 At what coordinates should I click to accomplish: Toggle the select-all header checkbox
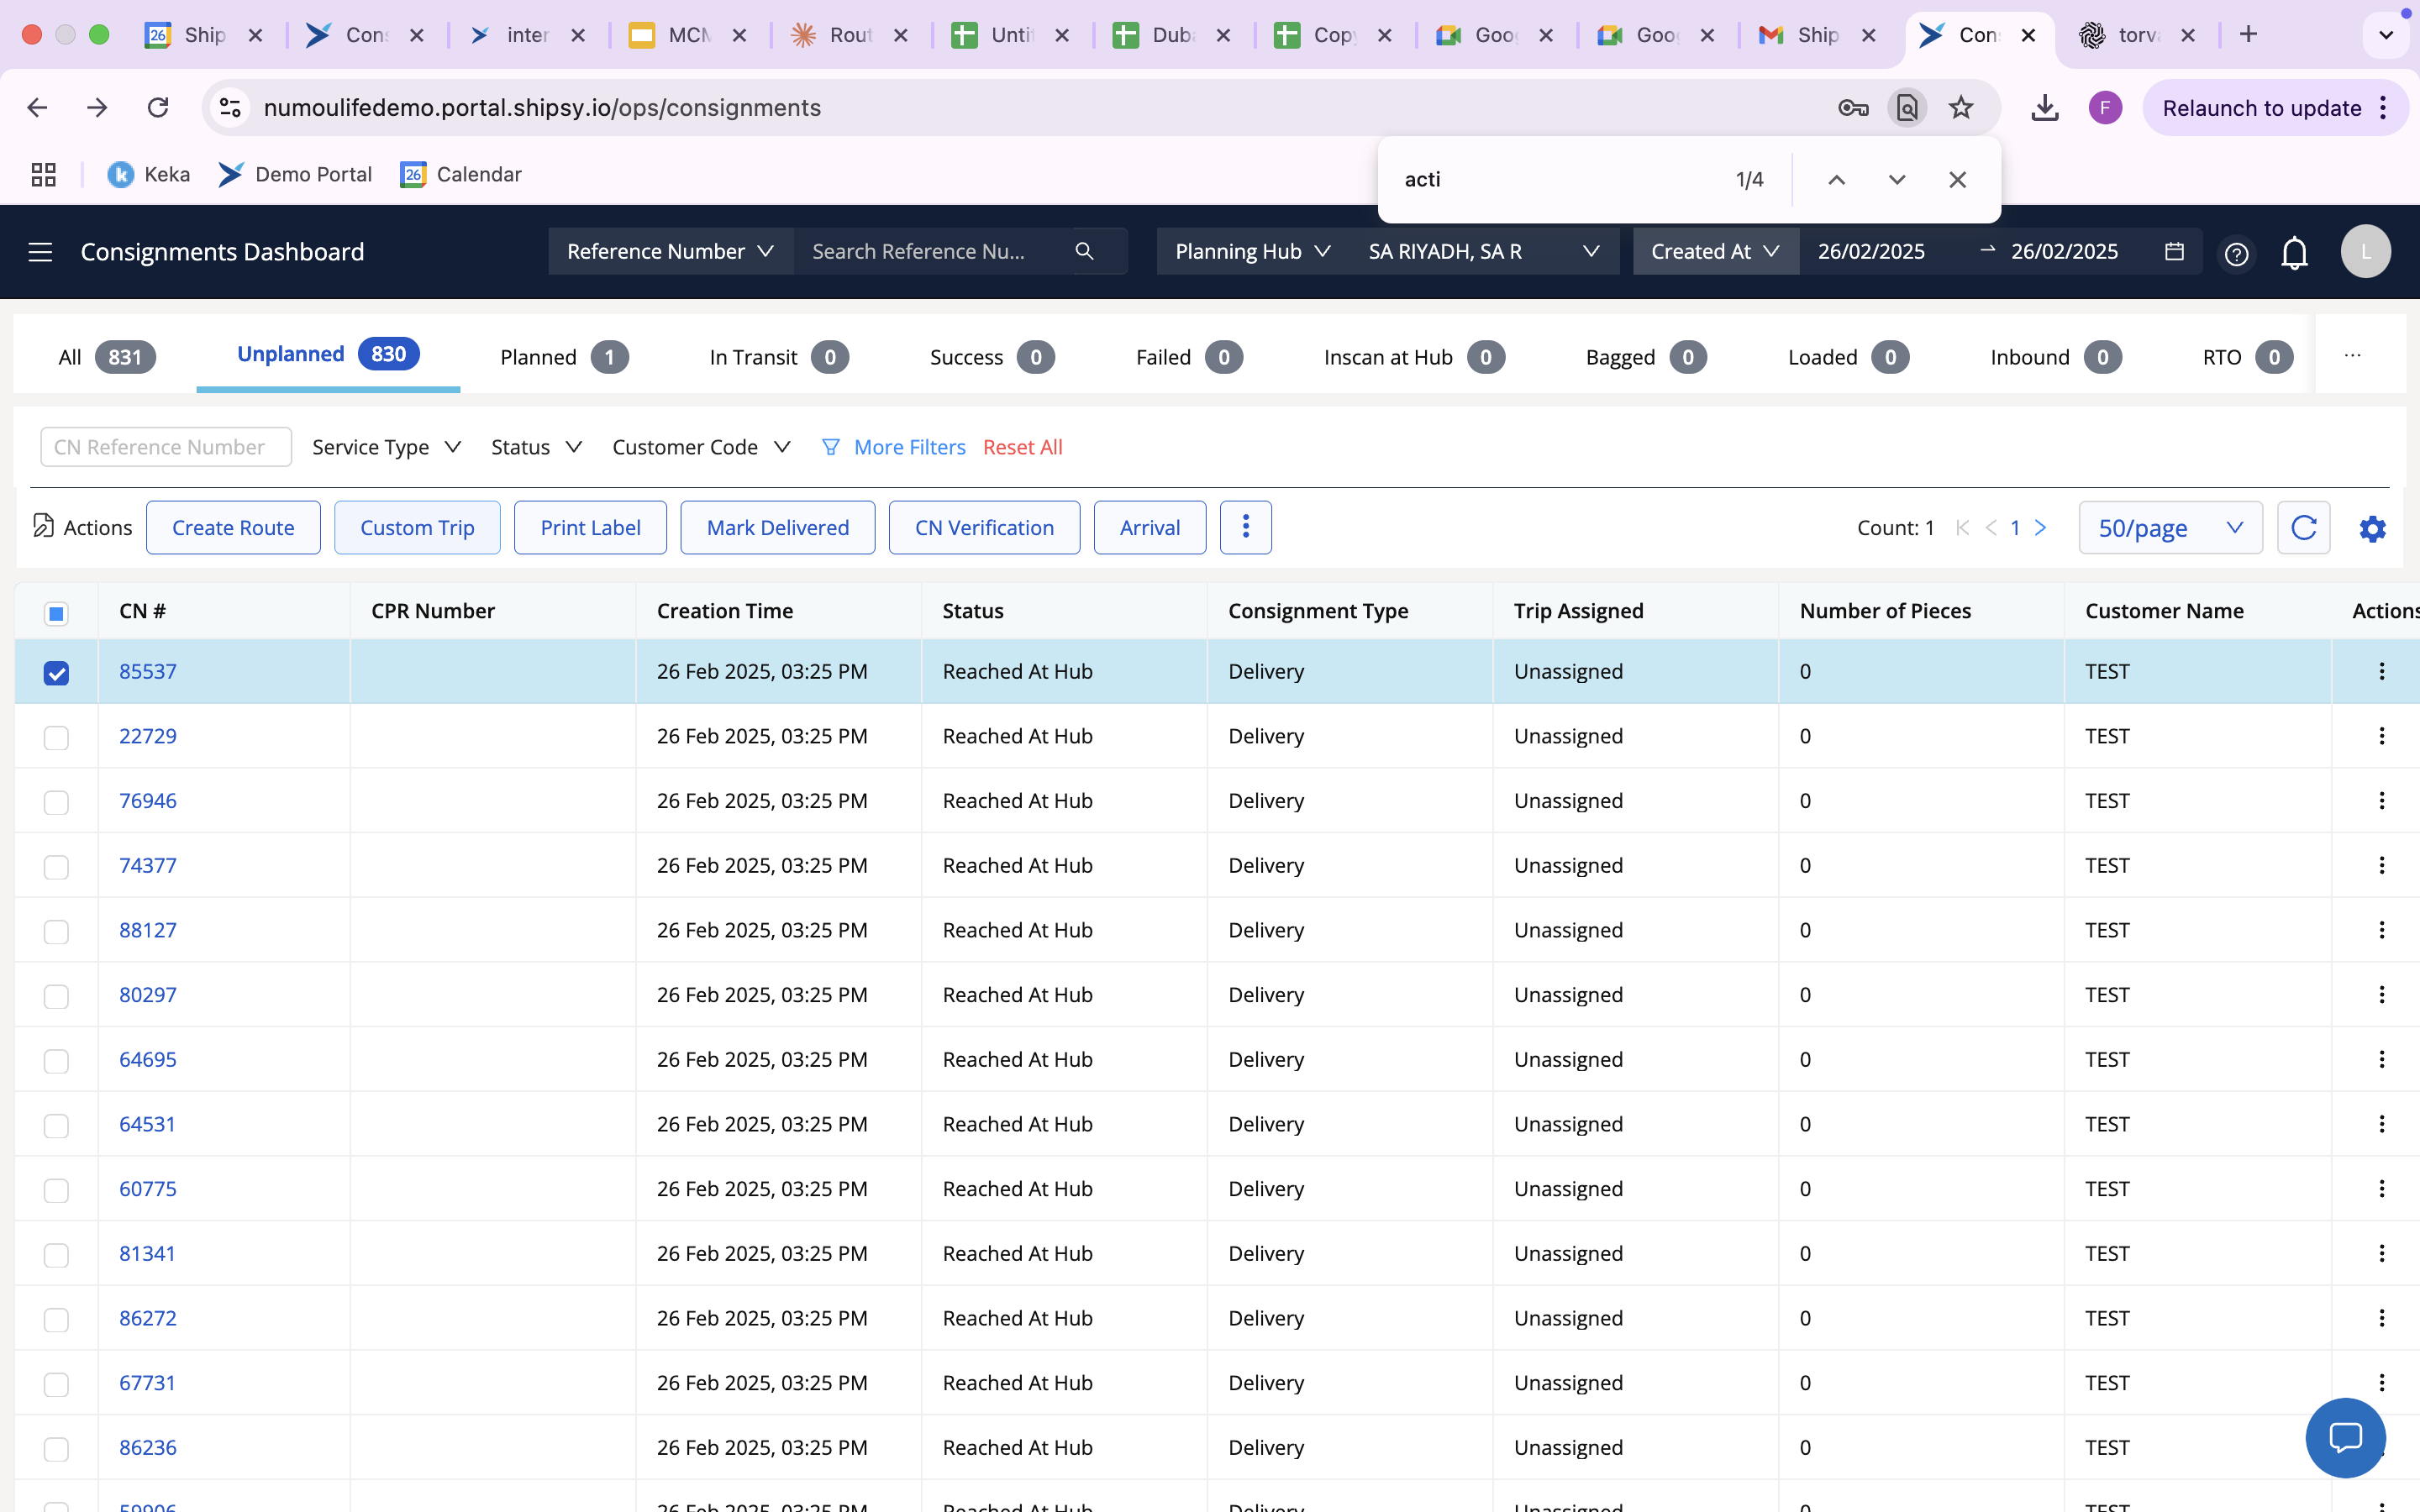tap(56, 613)
